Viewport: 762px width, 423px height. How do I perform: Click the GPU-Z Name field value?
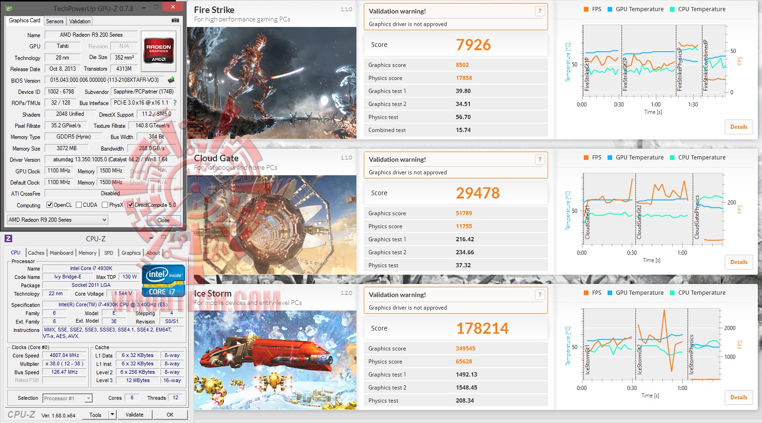[91, 35]
